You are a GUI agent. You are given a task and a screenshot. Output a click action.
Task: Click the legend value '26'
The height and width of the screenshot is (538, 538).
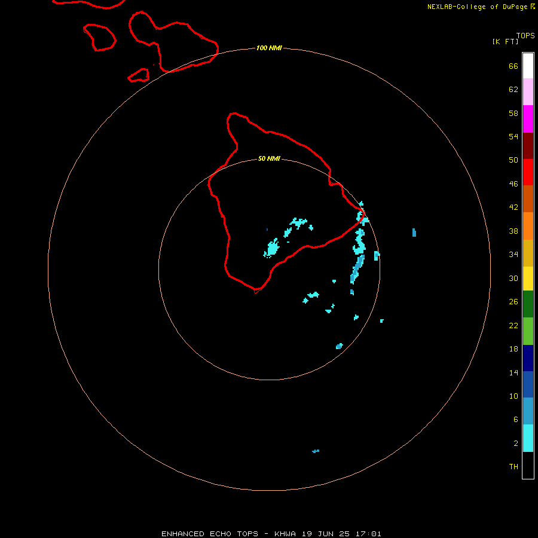point(513,302)
